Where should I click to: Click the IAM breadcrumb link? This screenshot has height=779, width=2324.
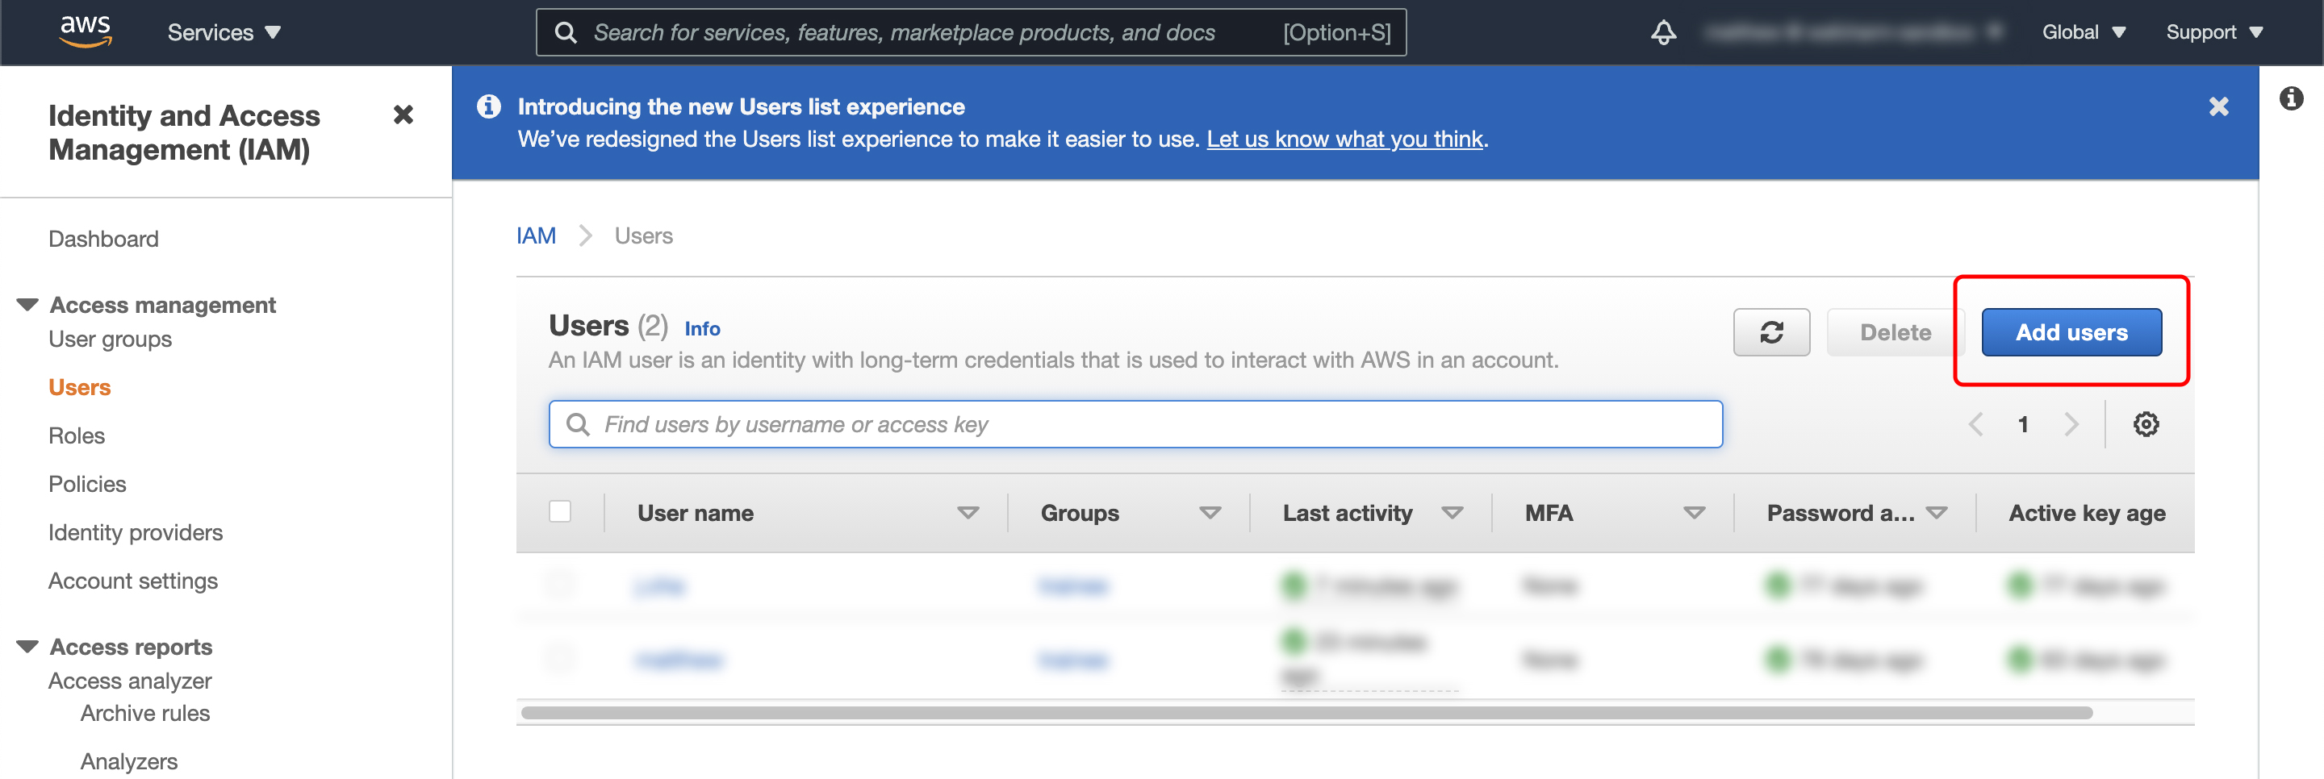tap(536, 235)
